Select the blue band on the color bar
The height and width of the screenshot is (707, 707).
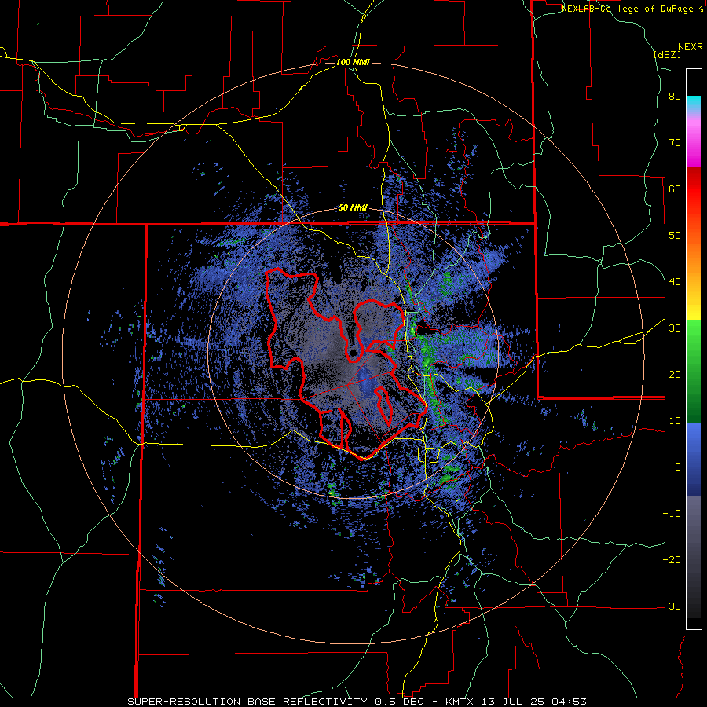click(694, 460)
